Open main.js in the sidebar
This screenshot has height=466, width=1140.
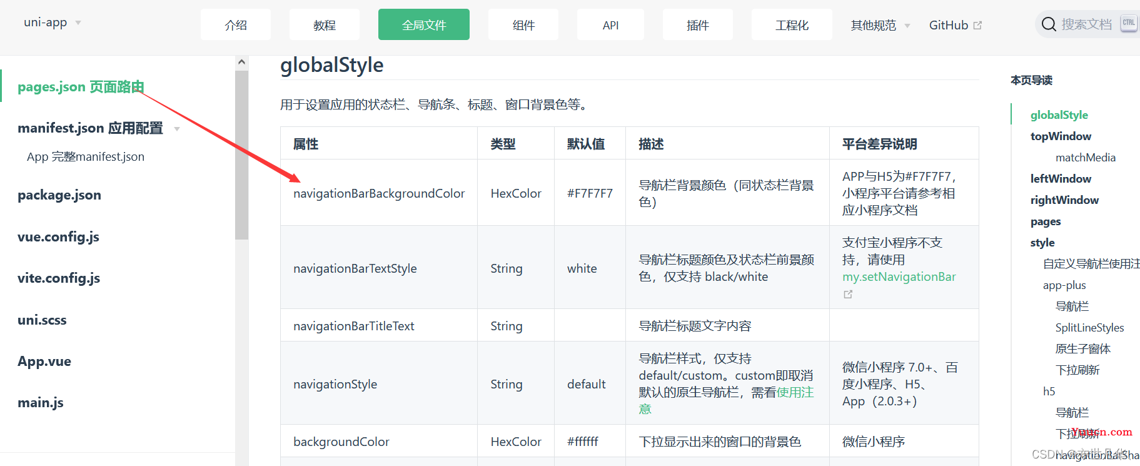coord(41,402)
